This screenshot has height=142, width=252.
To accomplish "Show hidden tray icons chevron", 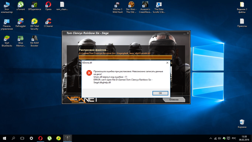I will (211, 139).
